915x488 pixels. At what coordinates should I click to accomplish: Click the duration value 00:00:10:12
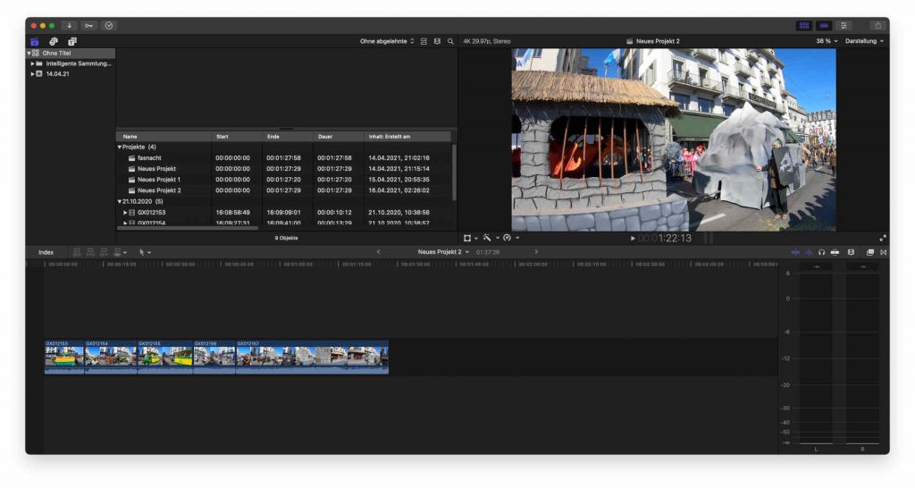(334, 213)
